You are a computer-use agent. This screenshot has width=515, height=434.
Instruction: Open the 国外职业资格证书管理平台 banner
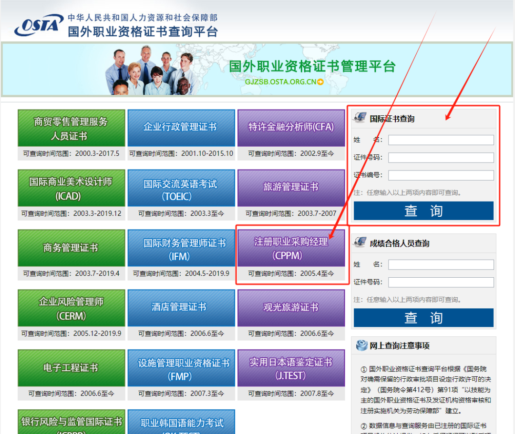click(257, 70)
